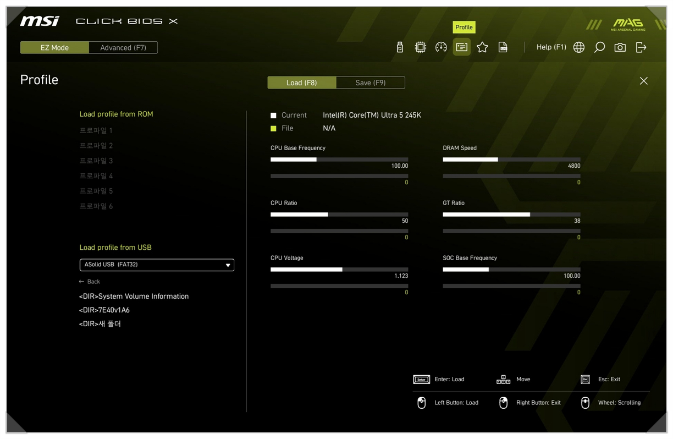Close the Profile panel with X
This screenshot has width=673, height=439.
coord(643,81)
